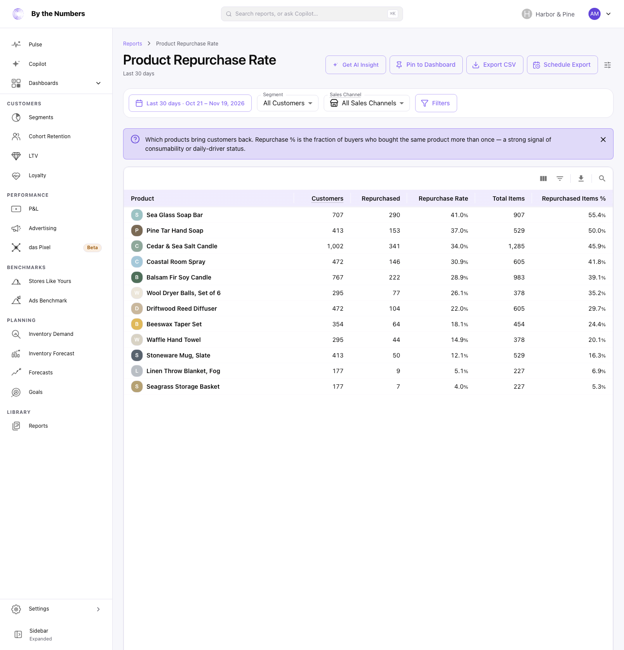This screenshot has width=624, height=650.
Task: Click the Sea Glass Soap Bar row
Action: [x=368, y=215]
